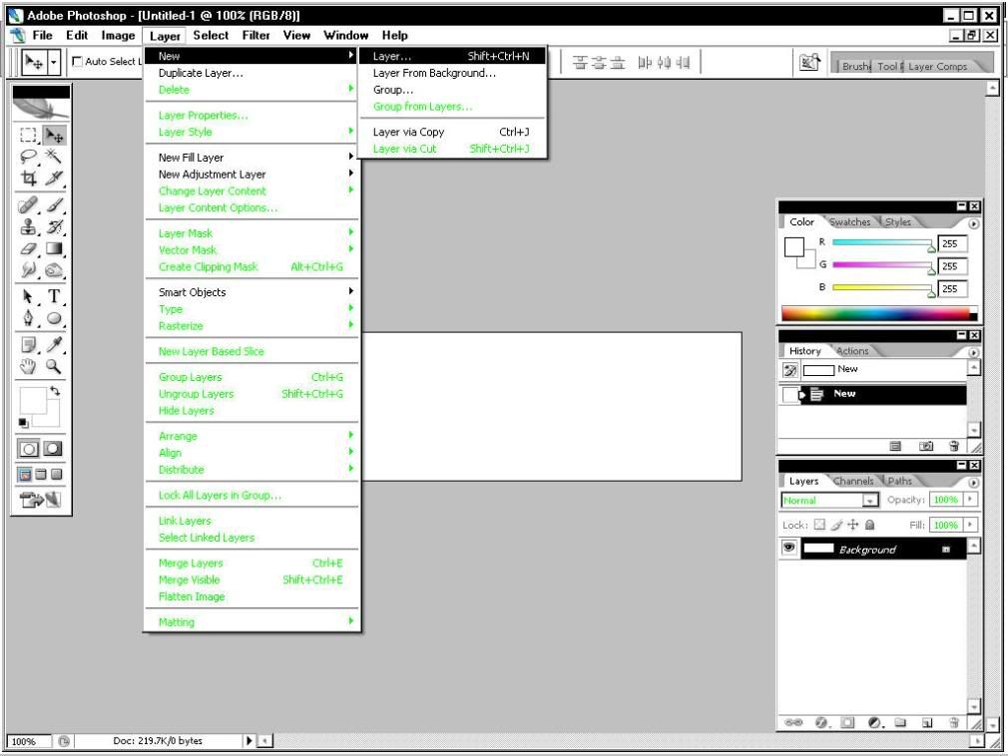Select the Magic Wand tool
Image resolution: width=1008 pixels, height=756 pixels.
click(54, 156)
